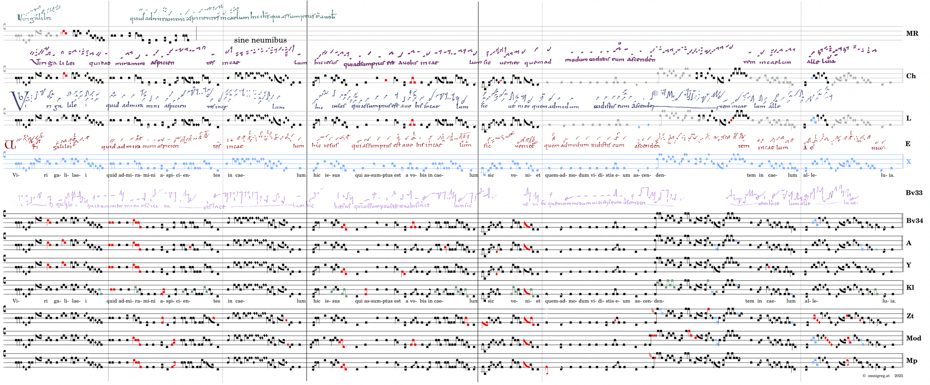Click the 'sine neumibus' annotation text

tap(260, 40)
